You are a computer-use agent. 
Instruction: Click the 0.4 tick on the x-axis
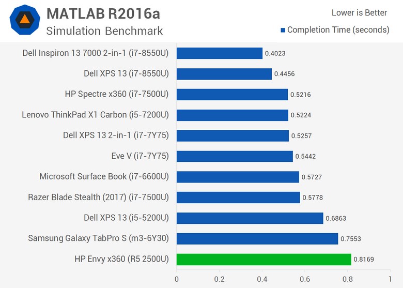(262, 279)
